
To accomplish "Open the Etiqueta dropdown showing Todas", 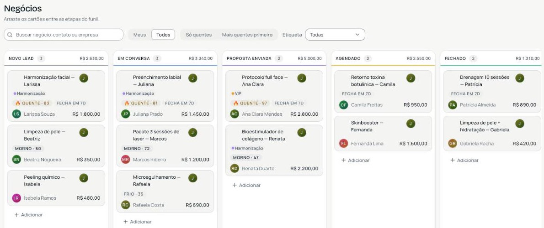I will (x=335, y=35).
